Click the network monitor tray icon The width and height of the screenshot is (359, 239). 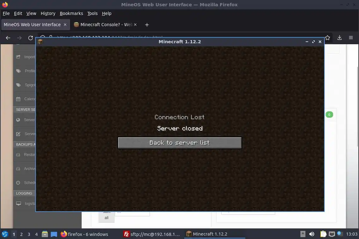(332, 234)
